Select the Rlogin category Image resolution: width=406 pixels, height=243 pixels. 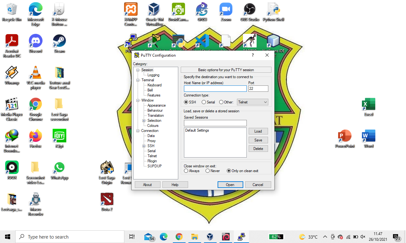[x=152, y=161]
